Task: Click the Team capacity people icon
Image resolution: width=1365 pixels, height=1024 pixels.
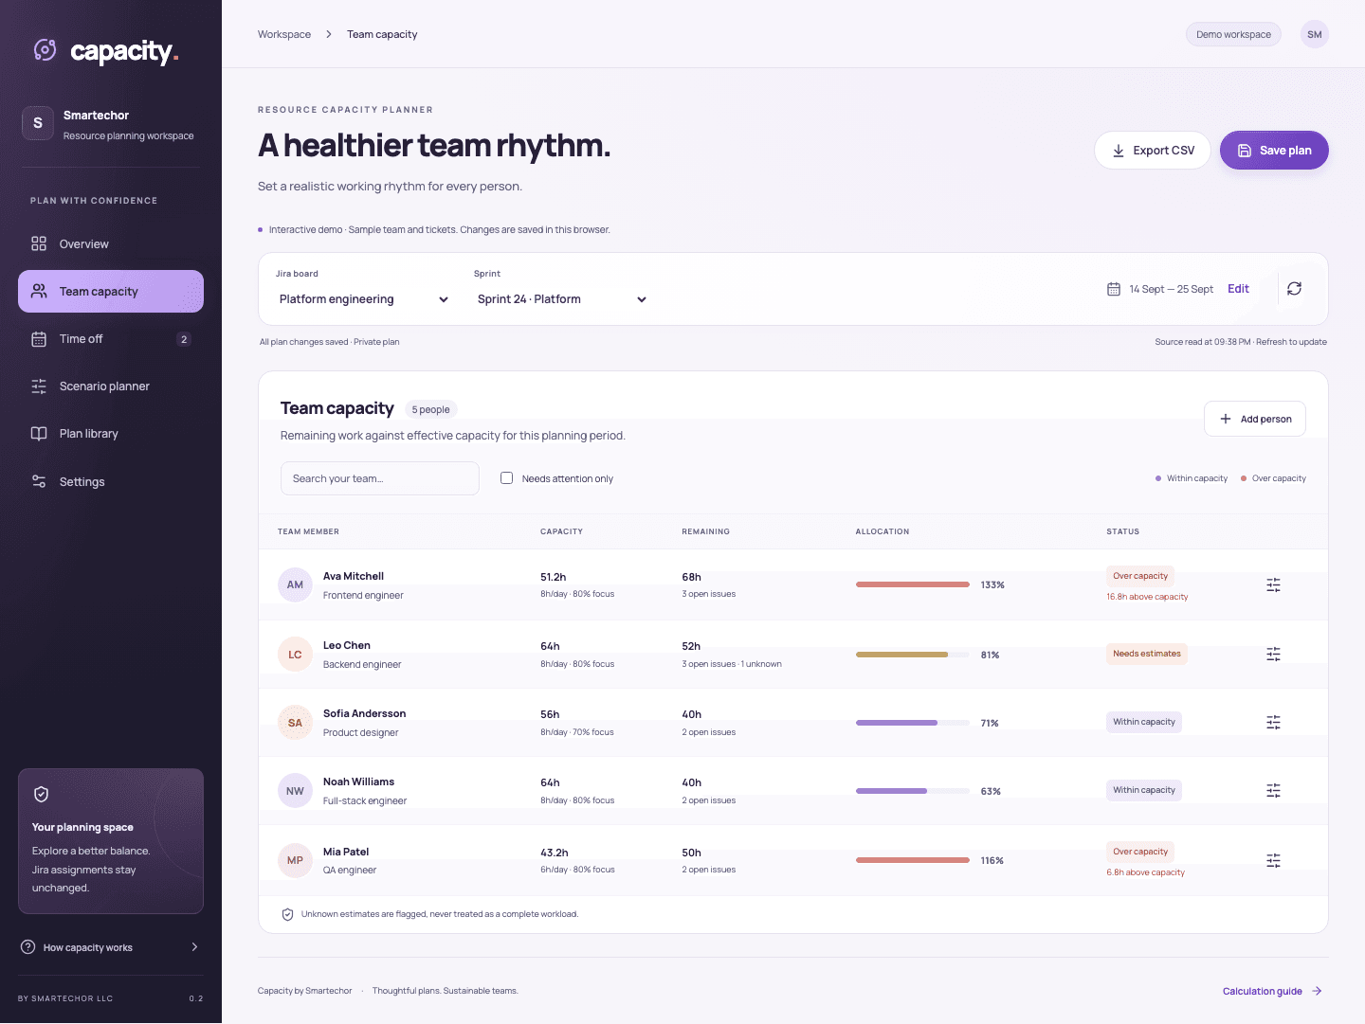Action: coord(39,291)
